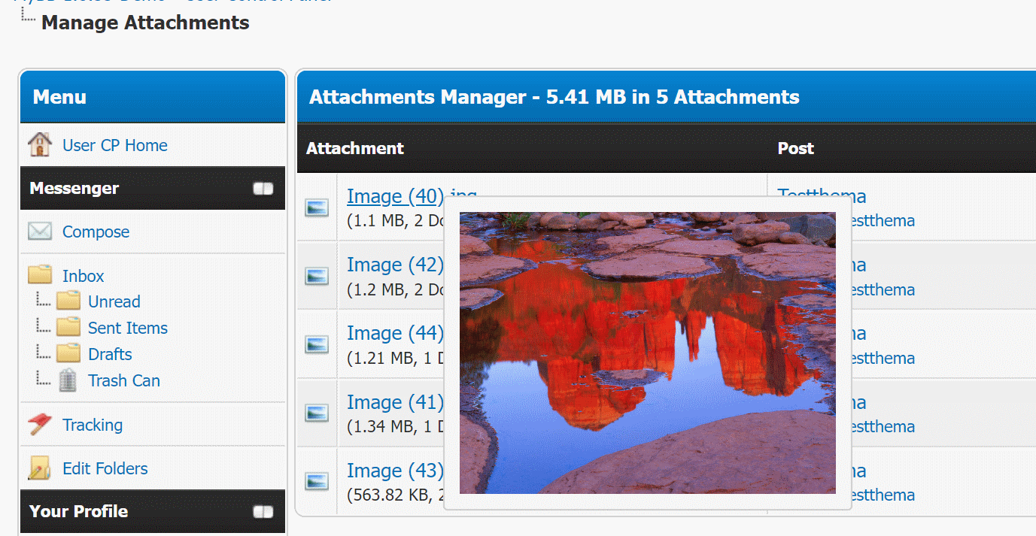The image size is (1036, 536).
Task: Click the Inbox link
Action: coord(83,276)
